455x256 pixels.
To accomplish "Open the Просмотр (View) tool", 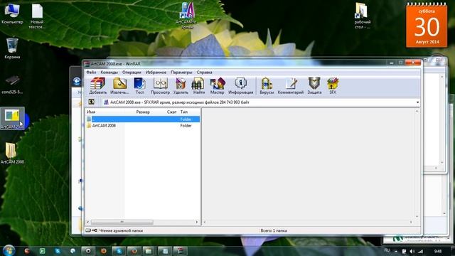I will [160, 85].
